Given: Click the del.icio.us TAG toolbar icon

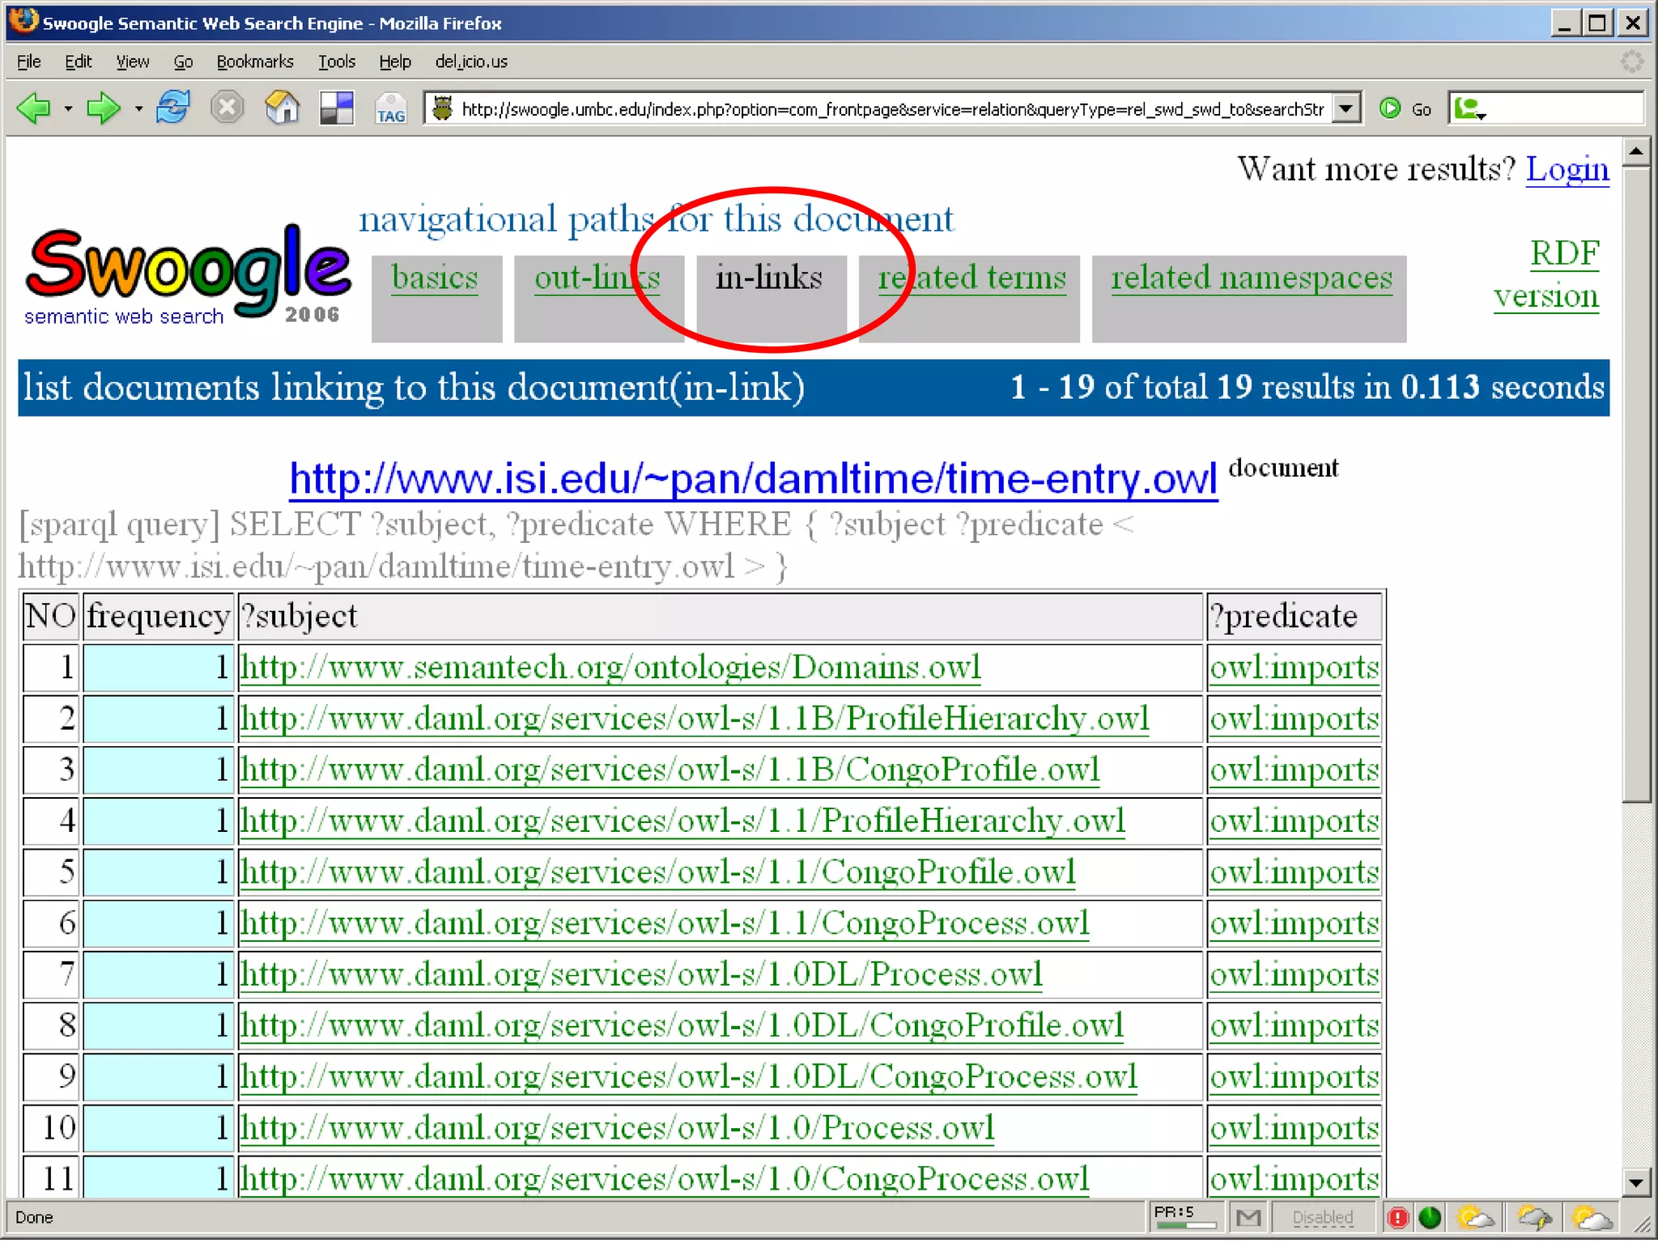Looking at the screenshot, I should (x=390, y=109).
